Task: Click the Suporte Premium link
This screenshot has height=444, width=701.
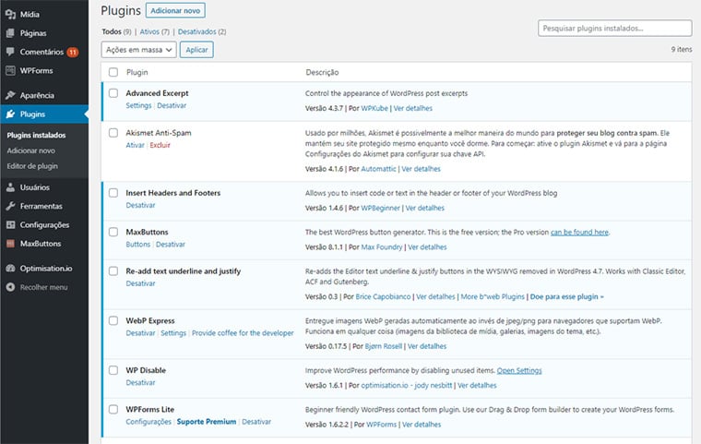Action: point(206,422)
